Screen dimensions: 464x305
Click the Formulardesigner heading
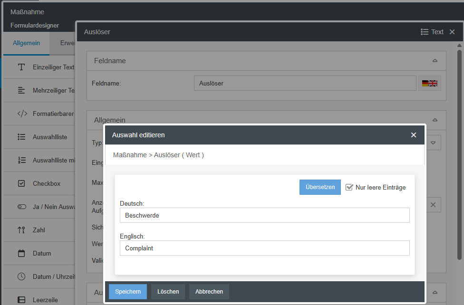(x=35, y=26)
